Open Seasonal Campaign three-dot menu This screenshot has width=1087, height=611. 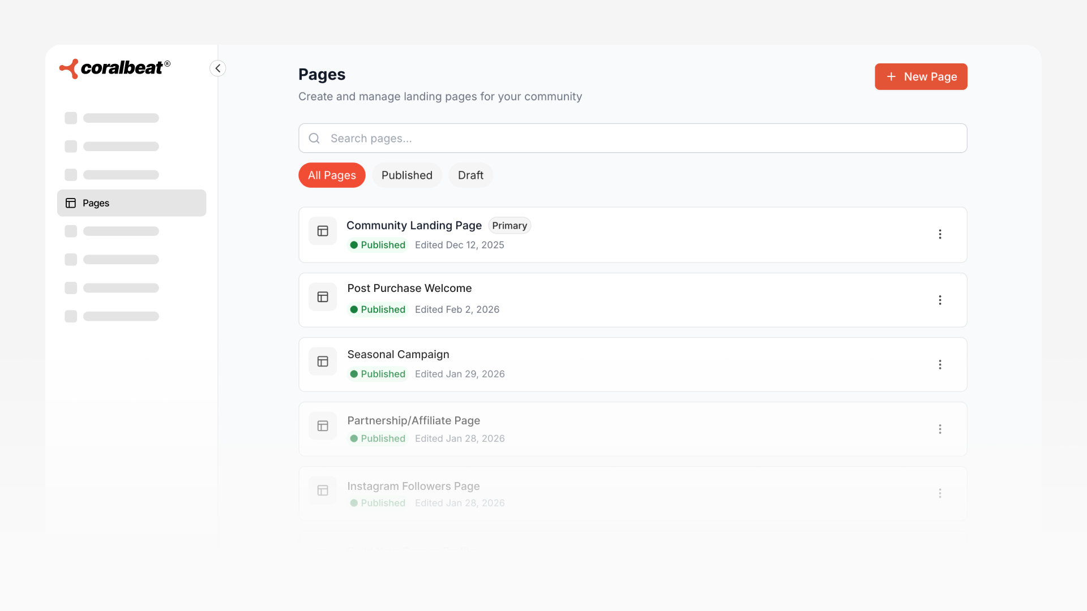(940, 365)
